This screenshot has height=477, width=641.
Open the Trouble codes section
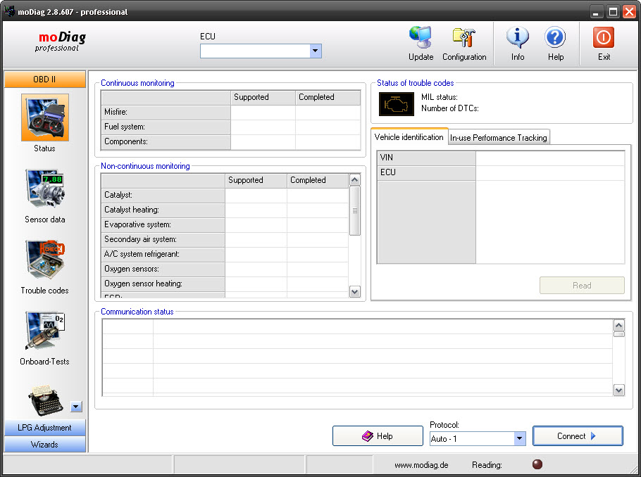45,260
